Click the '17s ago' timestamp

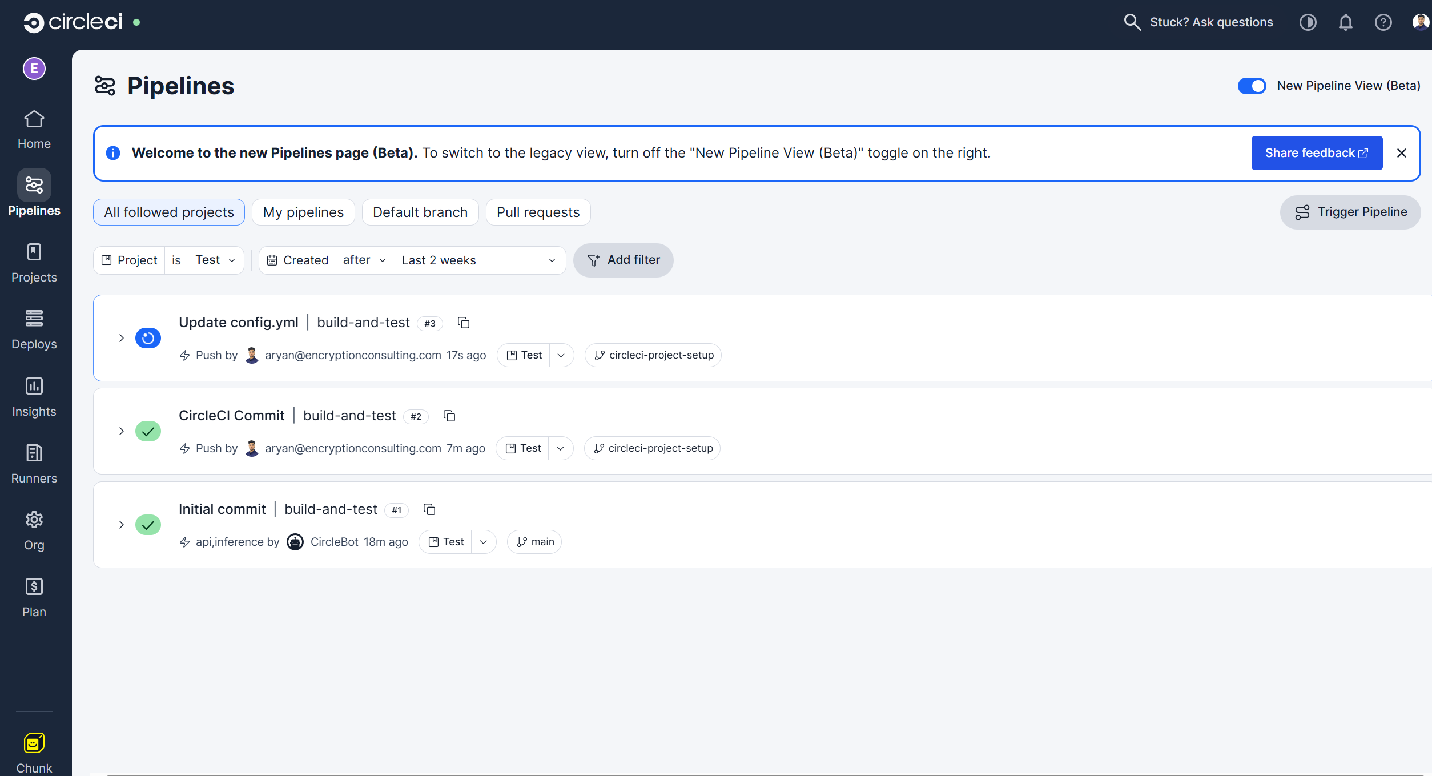[x=466, y=355]
